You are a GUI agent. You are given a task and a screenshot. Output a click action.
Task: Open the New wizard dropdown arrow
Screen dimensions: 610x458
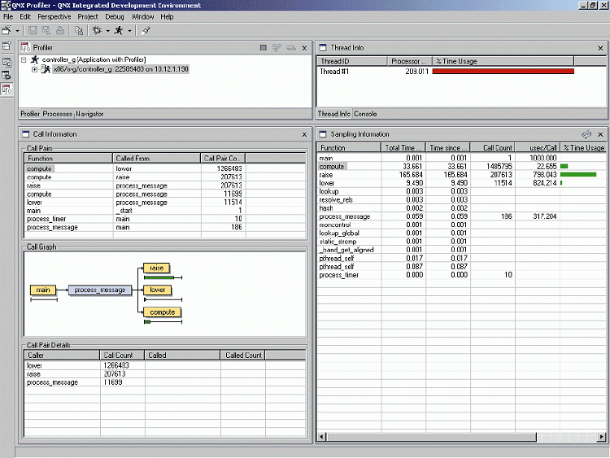pyautogui.click(x=17, y=31)
